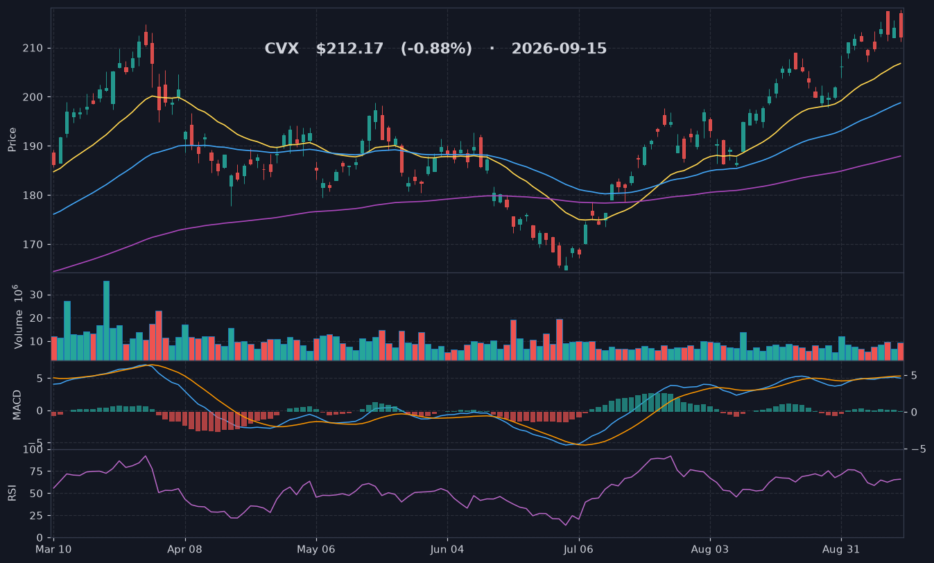
Task: Click the Apr 08 date axis label
Action: click(185, 549)
